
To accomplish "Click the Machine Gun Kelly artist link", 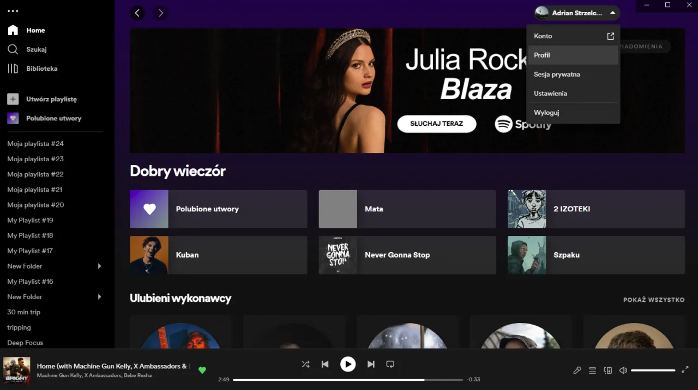I will (x=58, y=375).
